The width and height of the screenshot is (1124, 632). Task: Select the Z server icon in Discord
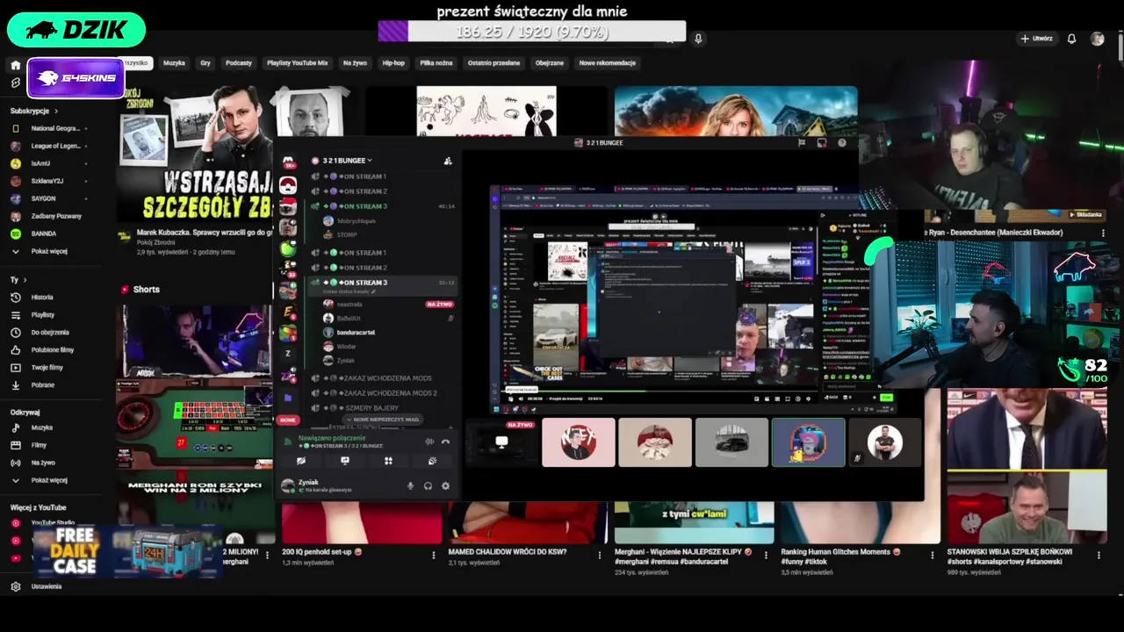pyautogui.click(x=287, y=354)
